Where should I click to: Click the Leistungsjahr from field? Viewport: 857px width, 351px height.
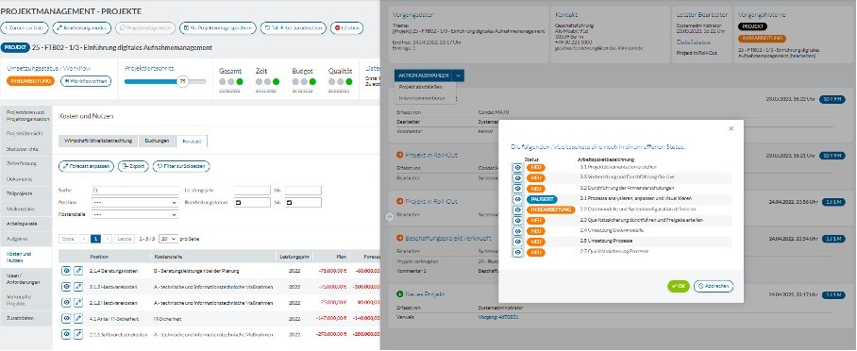pos(252,191)
